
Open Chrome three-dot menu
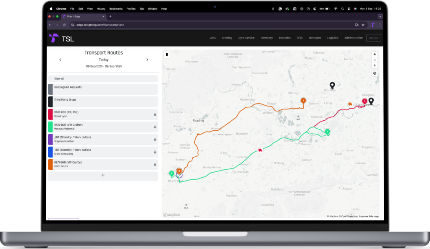point(380,25)
